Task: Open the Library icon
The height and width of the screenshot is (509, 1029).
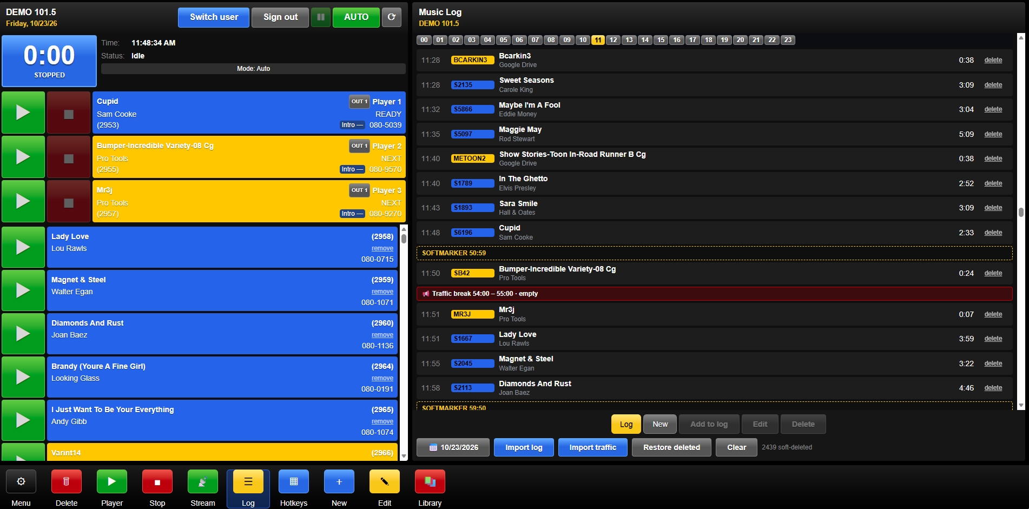Action: tap(430, 481)
